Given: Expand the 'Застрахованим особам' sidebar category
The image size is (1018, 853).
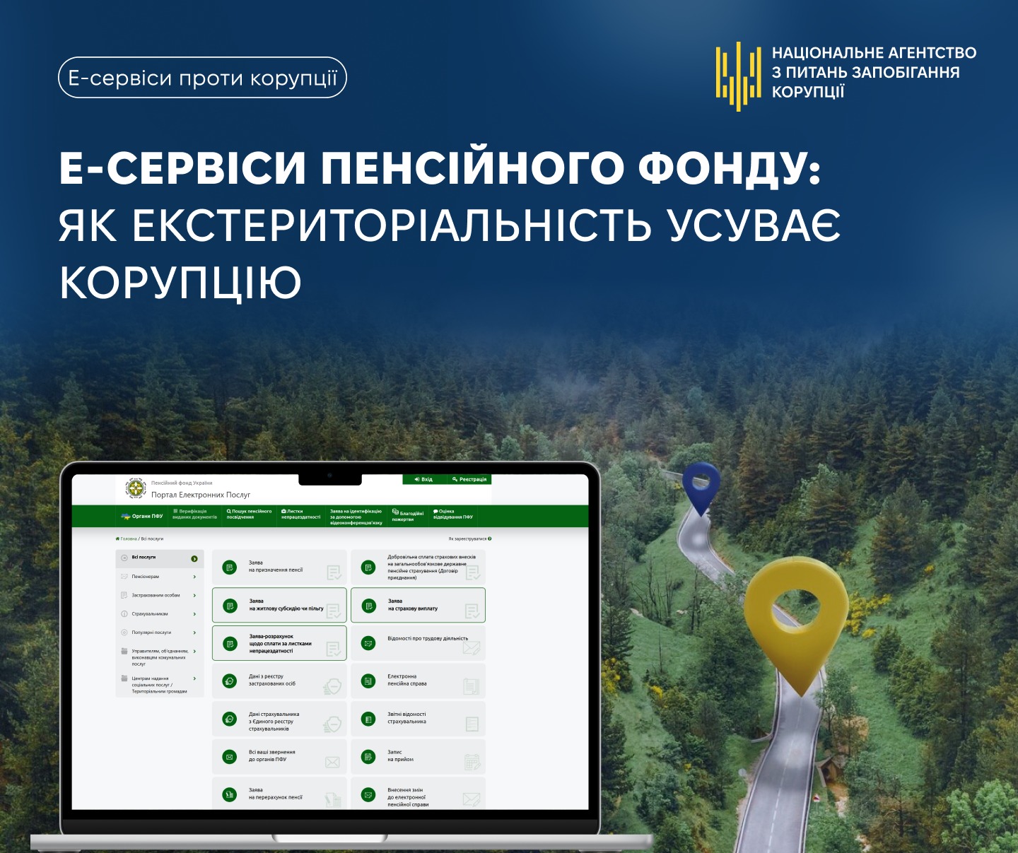Looking at the screenshot, I should click(160, 596).
